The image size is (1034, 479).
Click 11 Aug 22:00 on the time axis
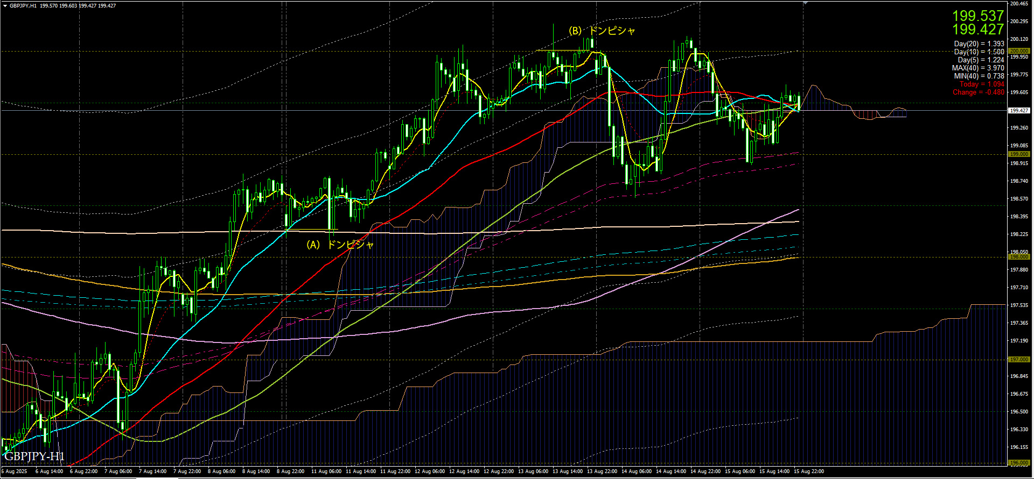[x=395, y=471]
